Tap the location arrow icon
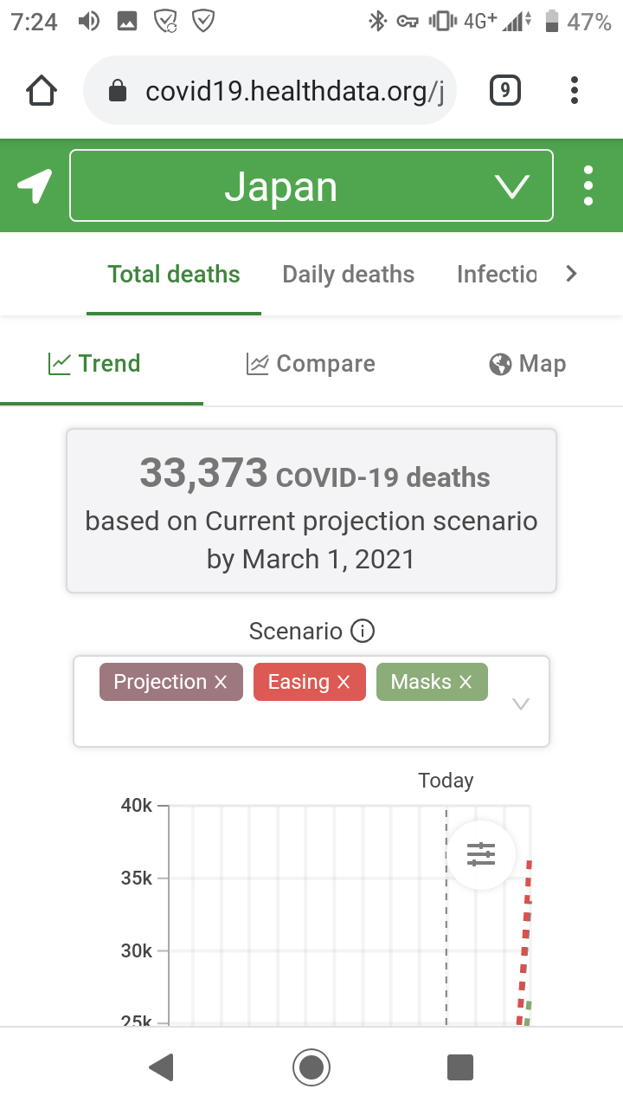Image resolution: width=623 pixels, height=1109 pixels. (35, 186)
